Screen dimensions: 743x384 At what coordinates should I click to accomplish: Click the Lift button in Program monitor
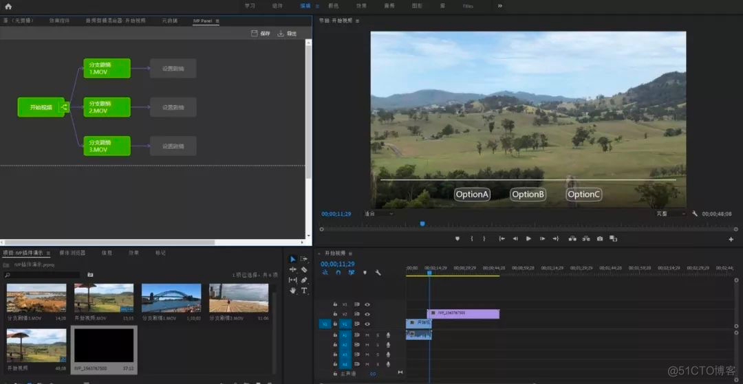[572, 238]
